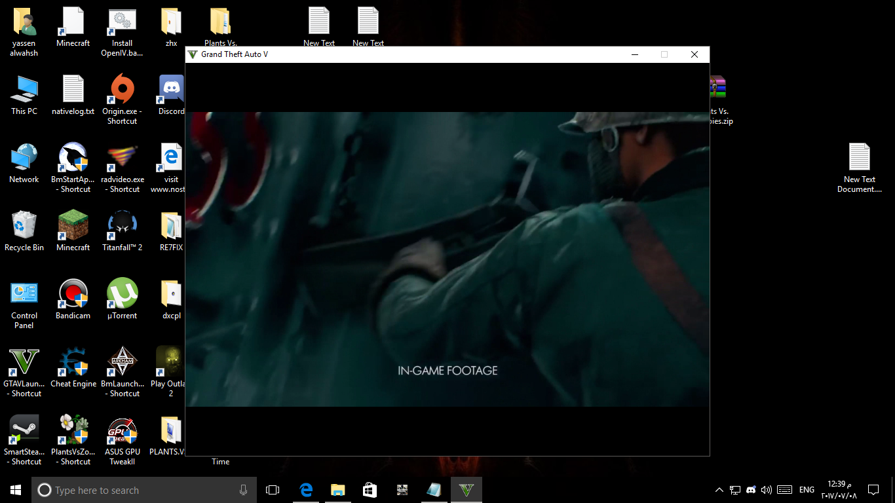Image resolution: width=895 pixels, height=503 pixels.
Task: Click the taskbar search box
Action: (144, 490)
